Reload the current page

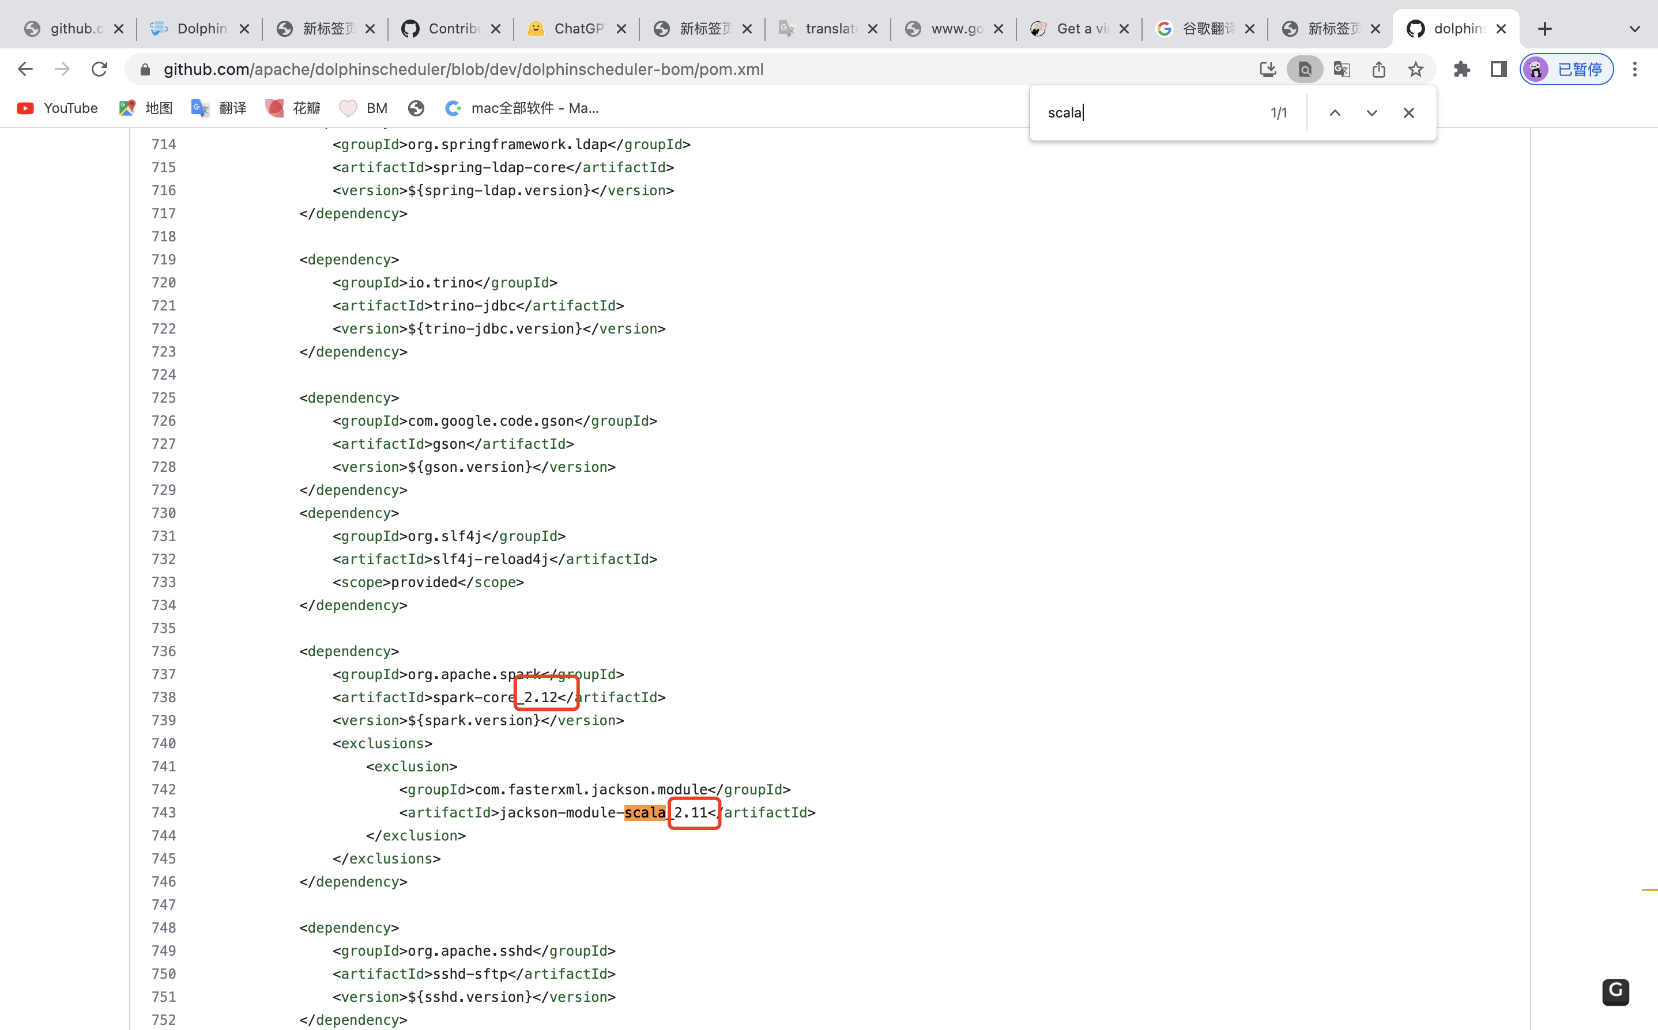(x=100, y=69)
